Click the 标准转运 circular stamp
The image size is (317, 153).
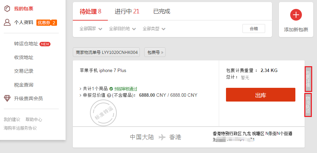103,113
